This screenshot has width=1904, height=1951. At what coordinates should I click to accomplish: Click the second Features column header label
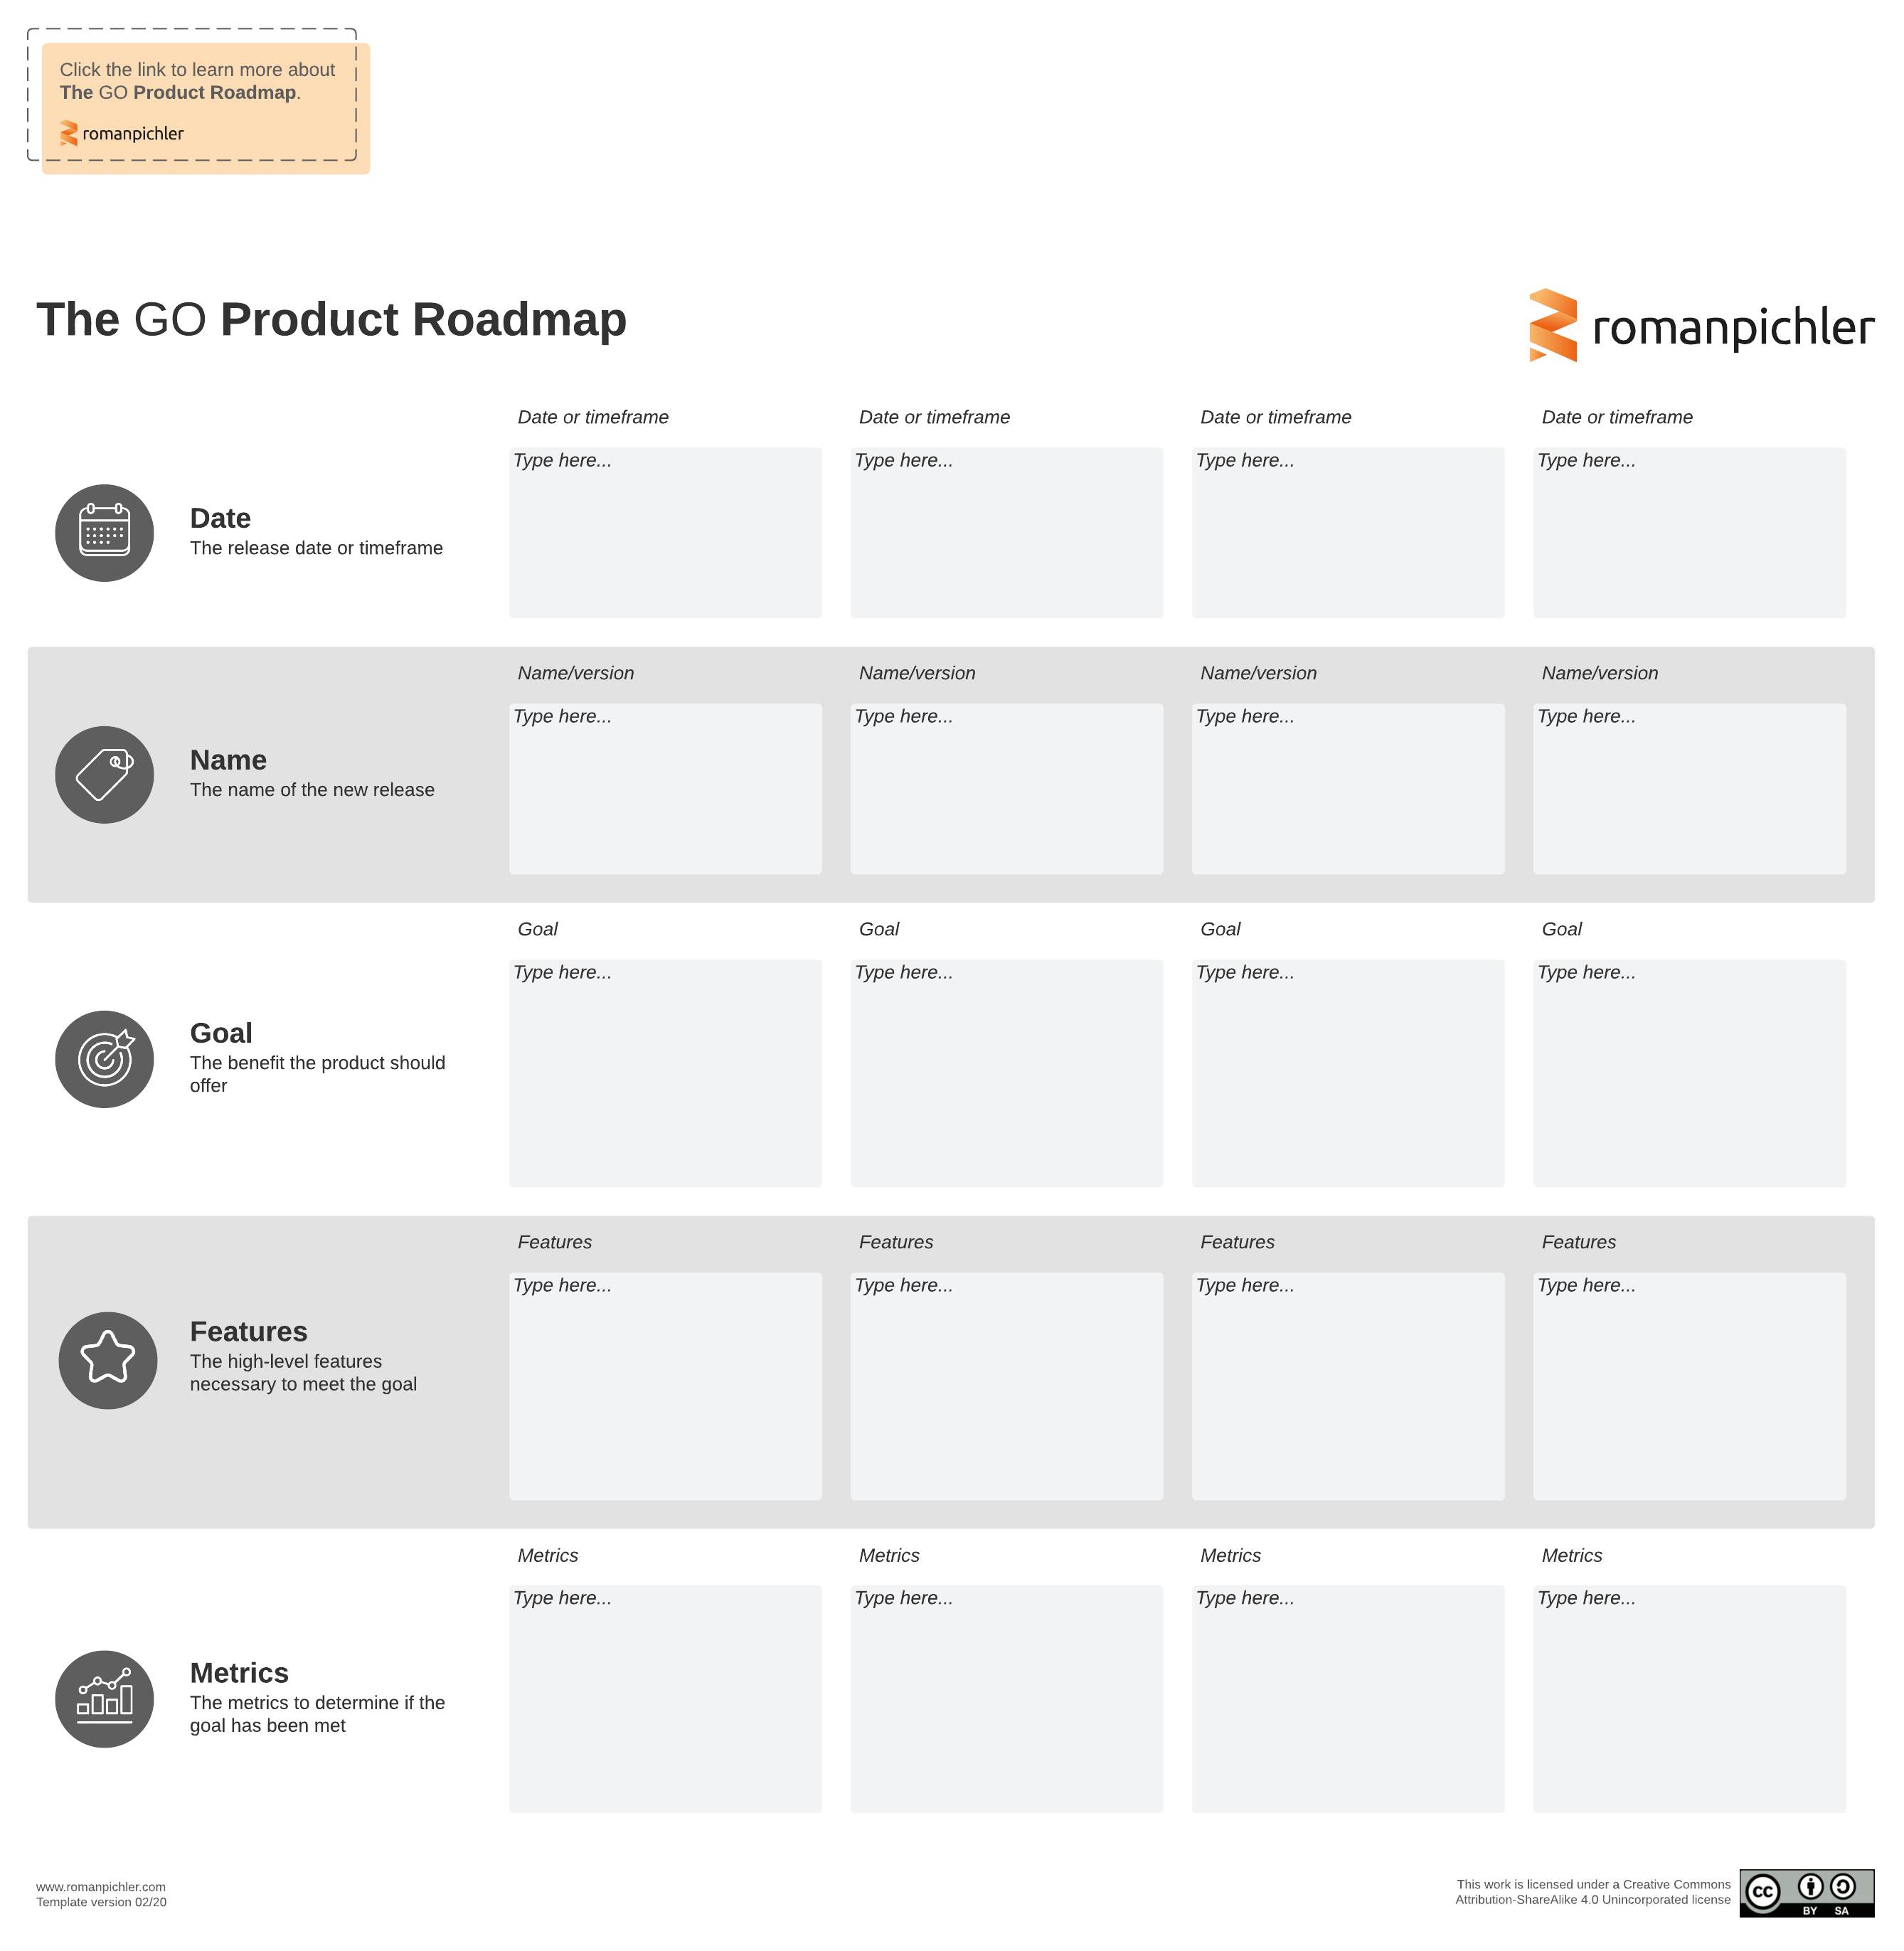pos(896,1242)
